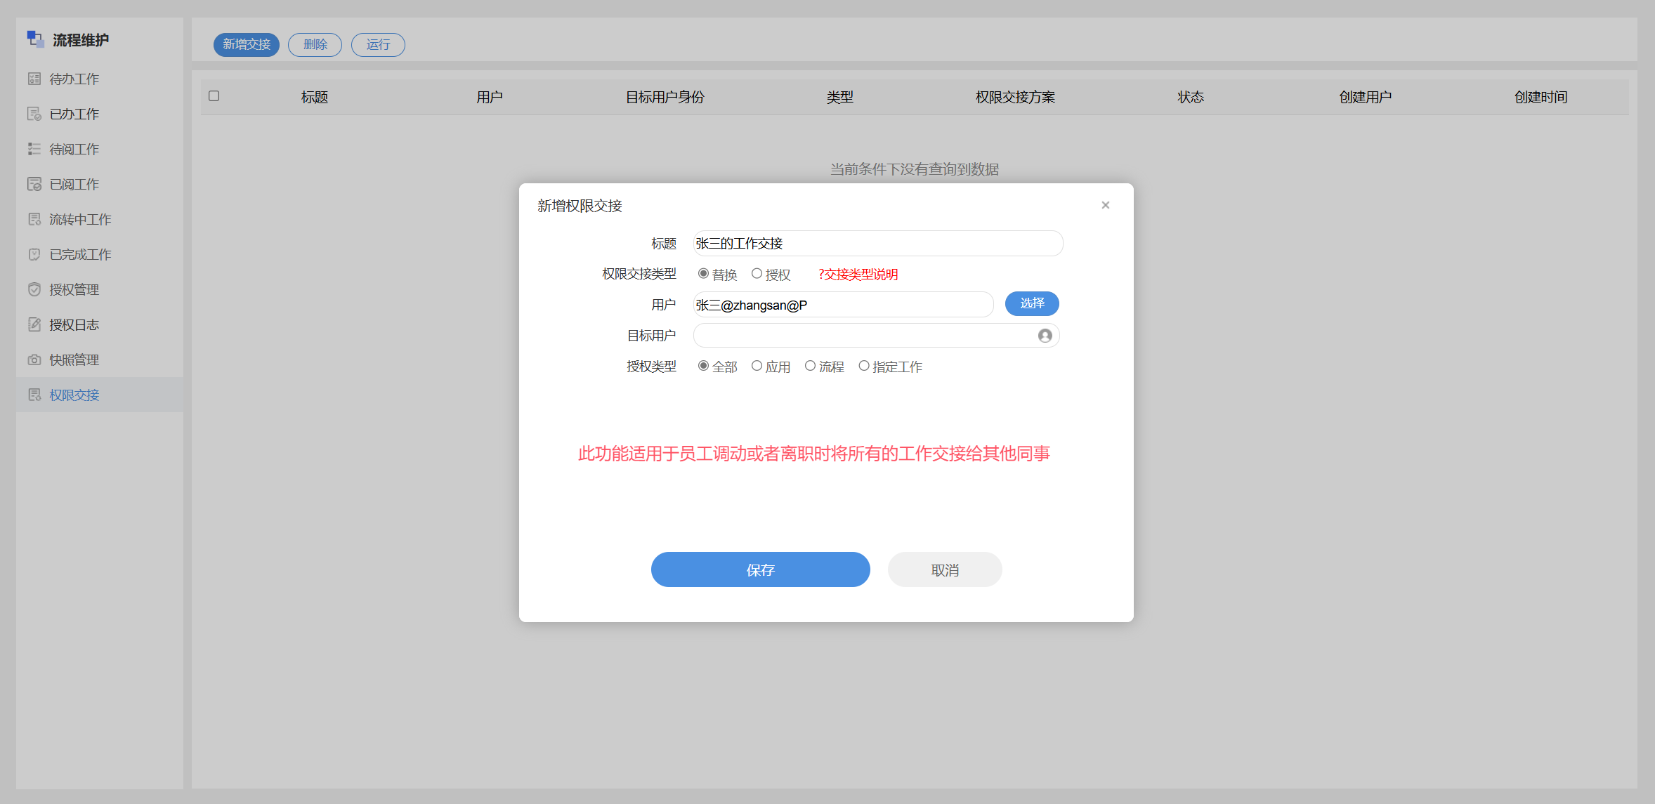Click the 待阅工作 list icon
This screenshot has width=1655, height=804.
[34, 149]
